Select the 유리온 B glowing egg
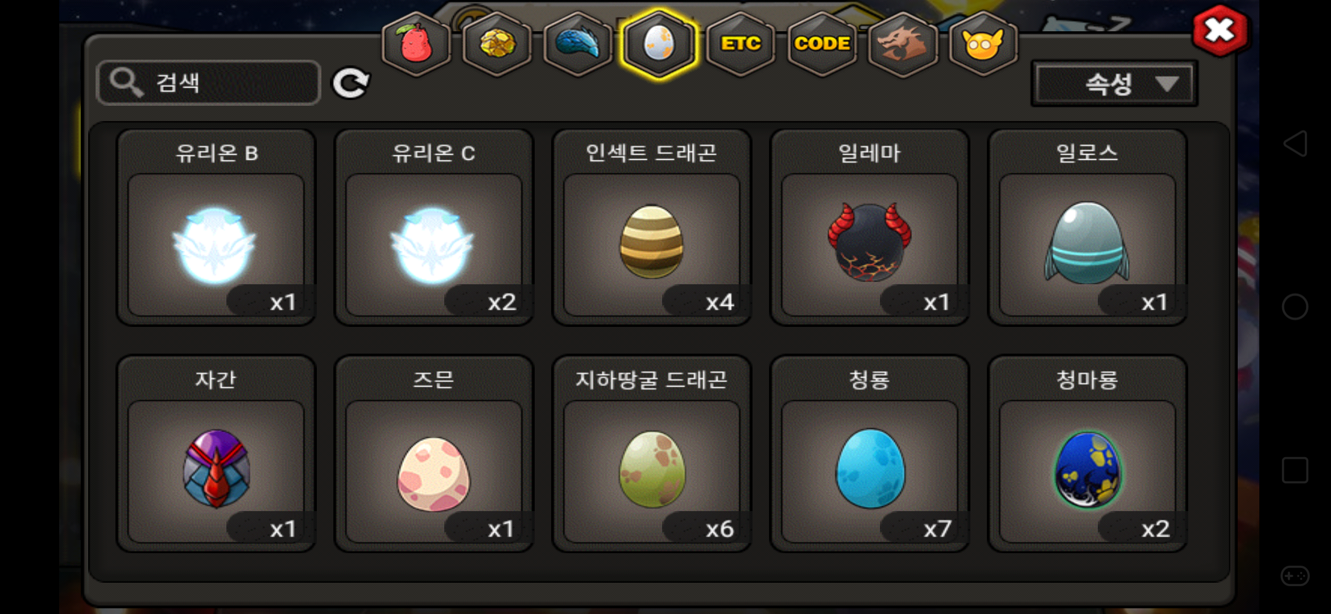Viewport: 1331px width, 614px height. click(216, 227)
